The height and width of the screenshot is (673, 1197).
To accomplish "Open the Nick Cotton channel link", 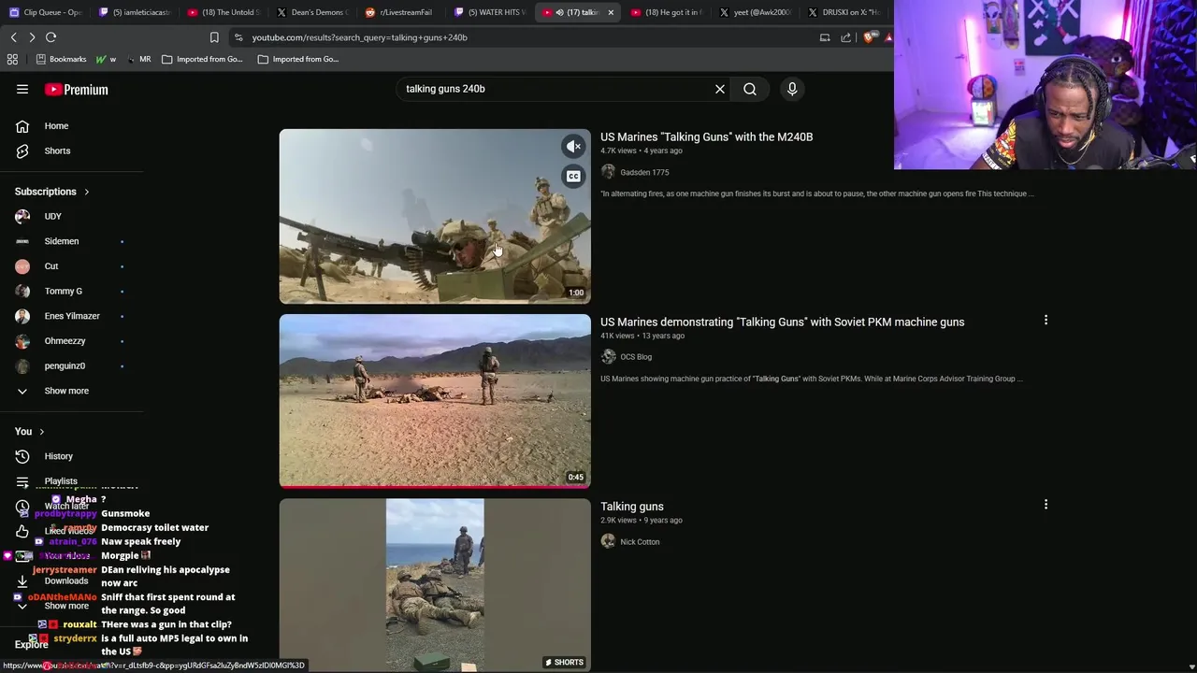I will point(640,542).
